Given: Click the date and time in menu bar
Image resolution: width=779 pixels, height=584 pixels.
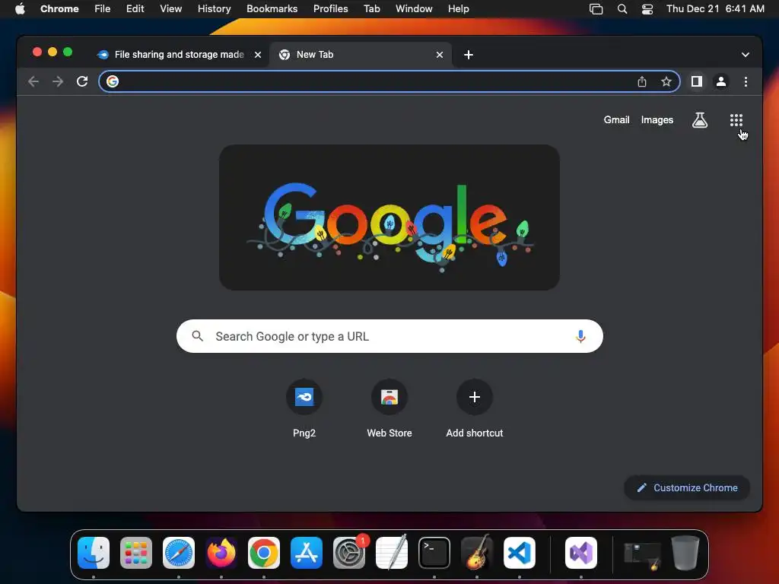Looking at the screenshot, I should pyautogui.click(x=715, y=9).
